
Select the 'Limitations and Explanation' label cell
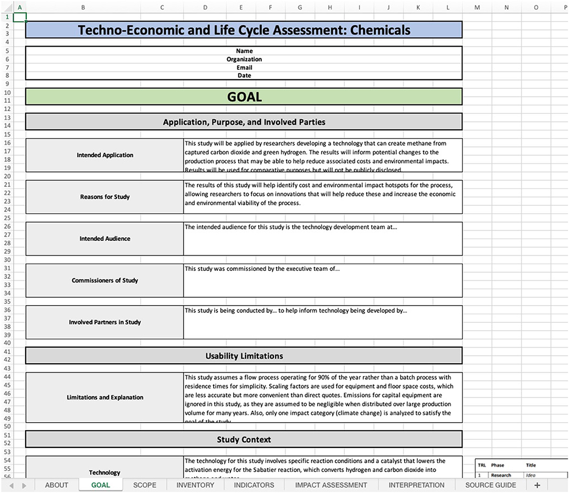click(105, 397)
